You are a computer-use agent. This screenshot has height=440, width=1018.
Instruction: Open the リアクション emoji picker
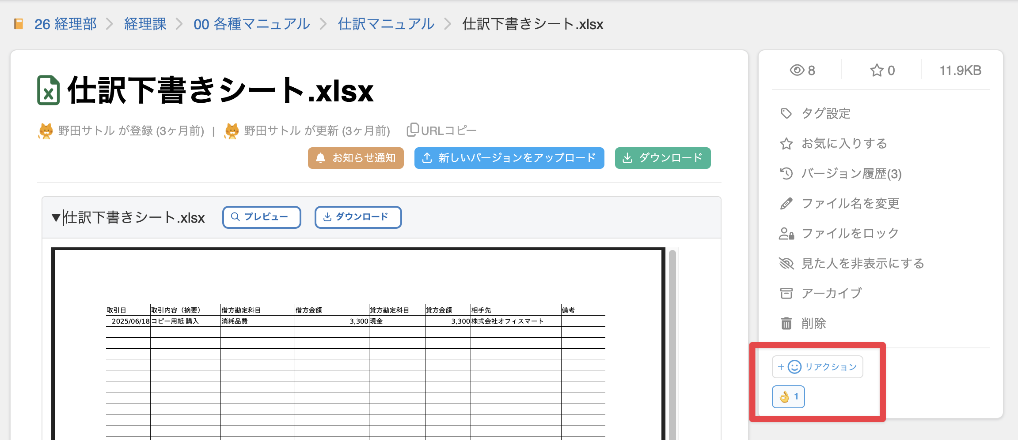[817, 367]
